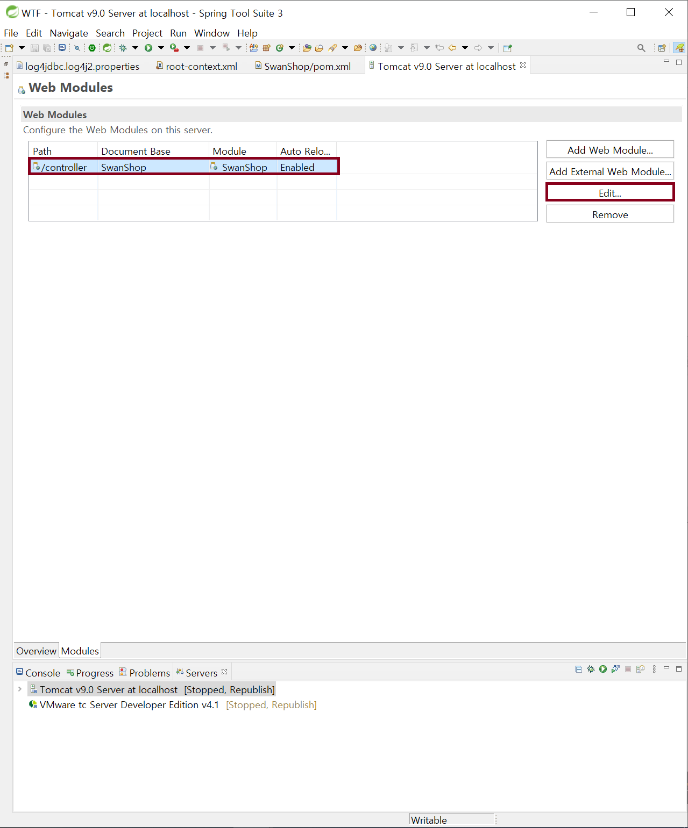Image resolution: width=688 pixels, height=828 pixels.
Task: Switch to root-context.xml editor tab
Action: coord(197,66)
